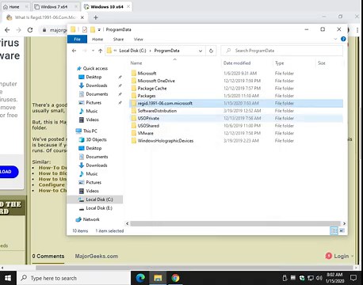Image resolution: width=363 pixels, height=285 pixels.
Task: Expand the address bar history dropdown
Action: (x=201, y=51)
